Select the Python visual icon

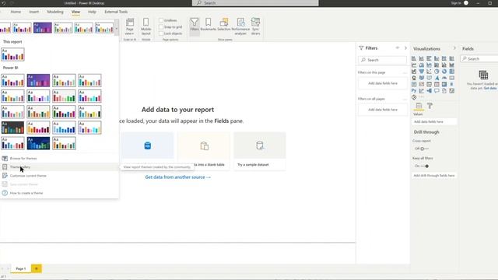pyautogui.click(x=414, y=91)
